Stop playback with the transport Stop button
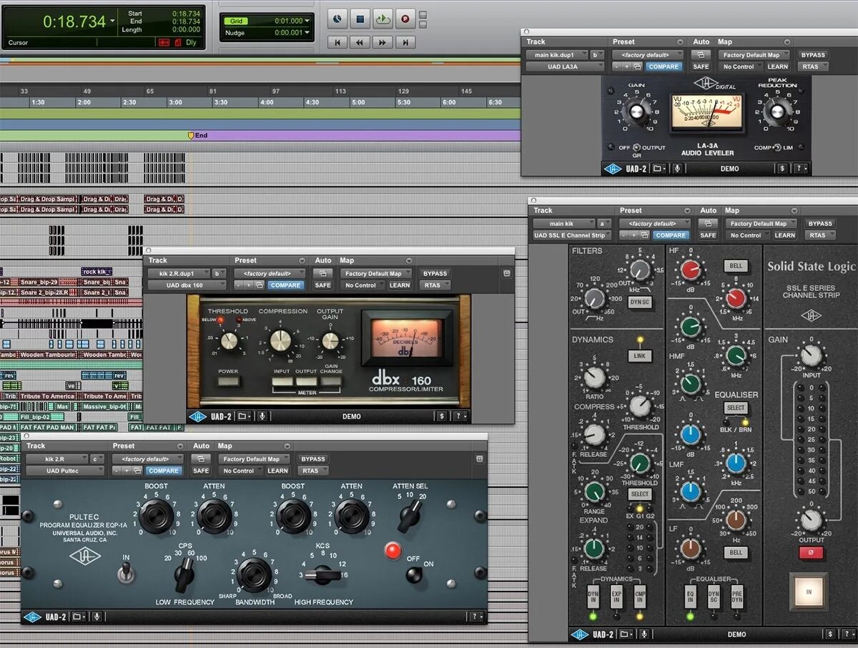Image resolution: width=858 pixels, height=648 pixels. point(360,19)
